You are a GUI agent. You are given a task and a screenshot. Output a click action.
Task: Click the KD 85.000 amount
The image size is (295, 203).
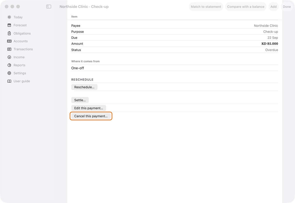[269, 44]
